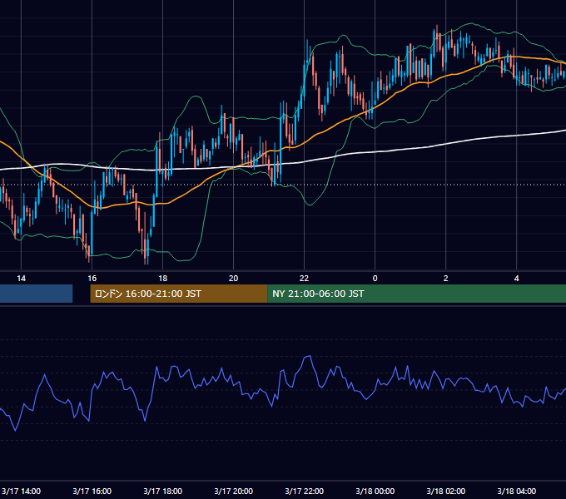Viewport: 566px width, 499px height.
Task: Click the 3/18 00:00 time label
Action: point(375,491)
